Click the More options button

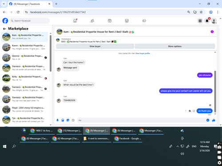[x=175, y=46]
